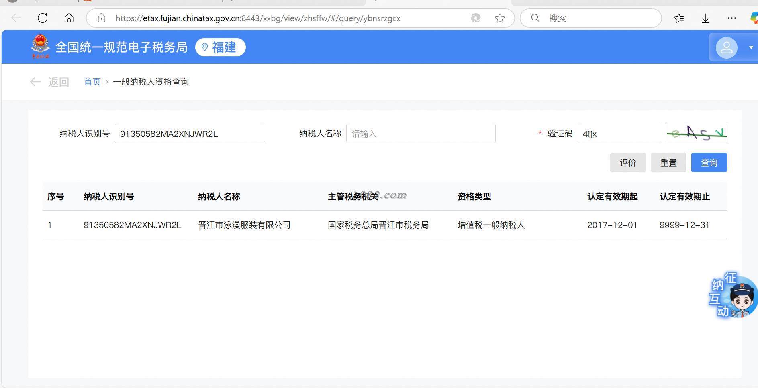Click the 评价 button
The image size is (758, 388).
628,163
